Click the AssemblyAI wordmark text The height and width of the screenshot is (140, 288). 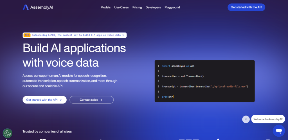point(42,7)
